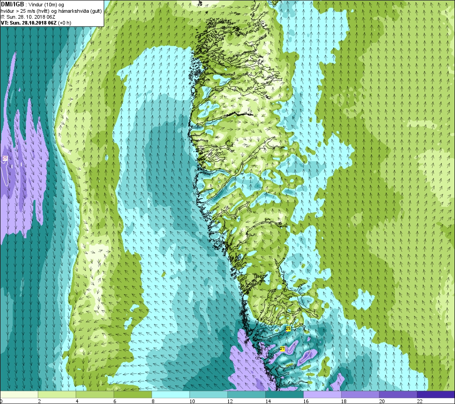The width and height of the screenshot is (455, 404).
Task: Click the 10–12 m/s turquoise legend swatch
Action: 209,394
